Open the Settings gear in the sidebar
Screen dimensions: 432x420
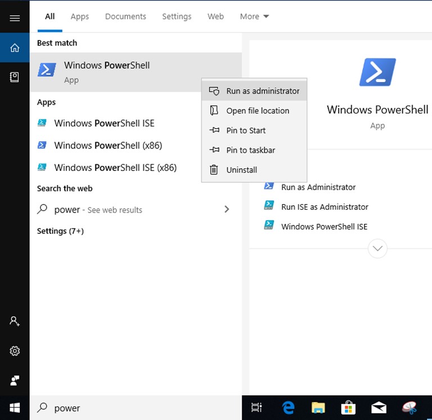click(15, 351)
